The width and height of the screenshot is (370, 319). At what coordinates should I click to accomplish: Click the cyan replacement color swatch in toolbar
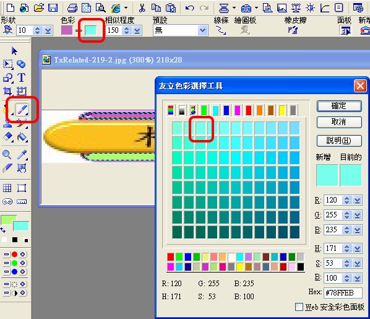click(90, 30)
